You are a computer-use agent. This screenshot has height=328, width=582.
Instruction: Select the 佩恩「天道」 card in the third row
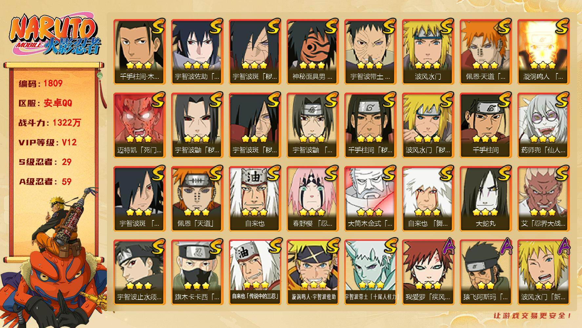tap(197, 198)
